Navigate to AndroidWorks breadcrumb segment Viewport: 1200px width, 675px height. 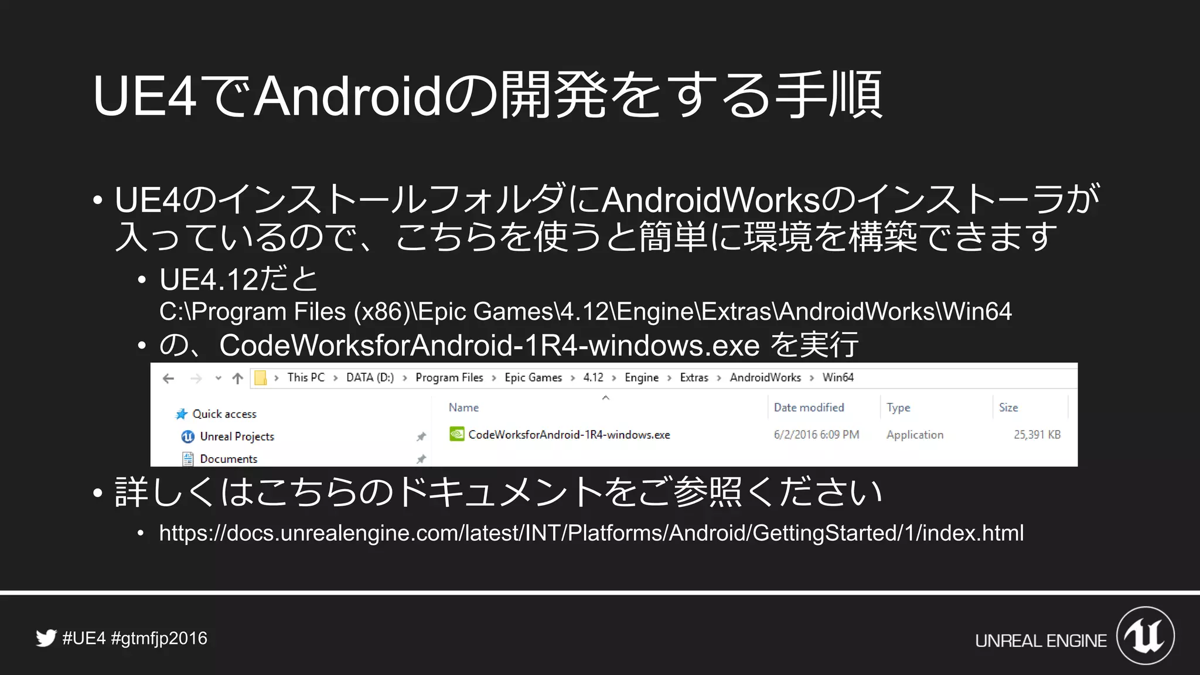point(765,378)
